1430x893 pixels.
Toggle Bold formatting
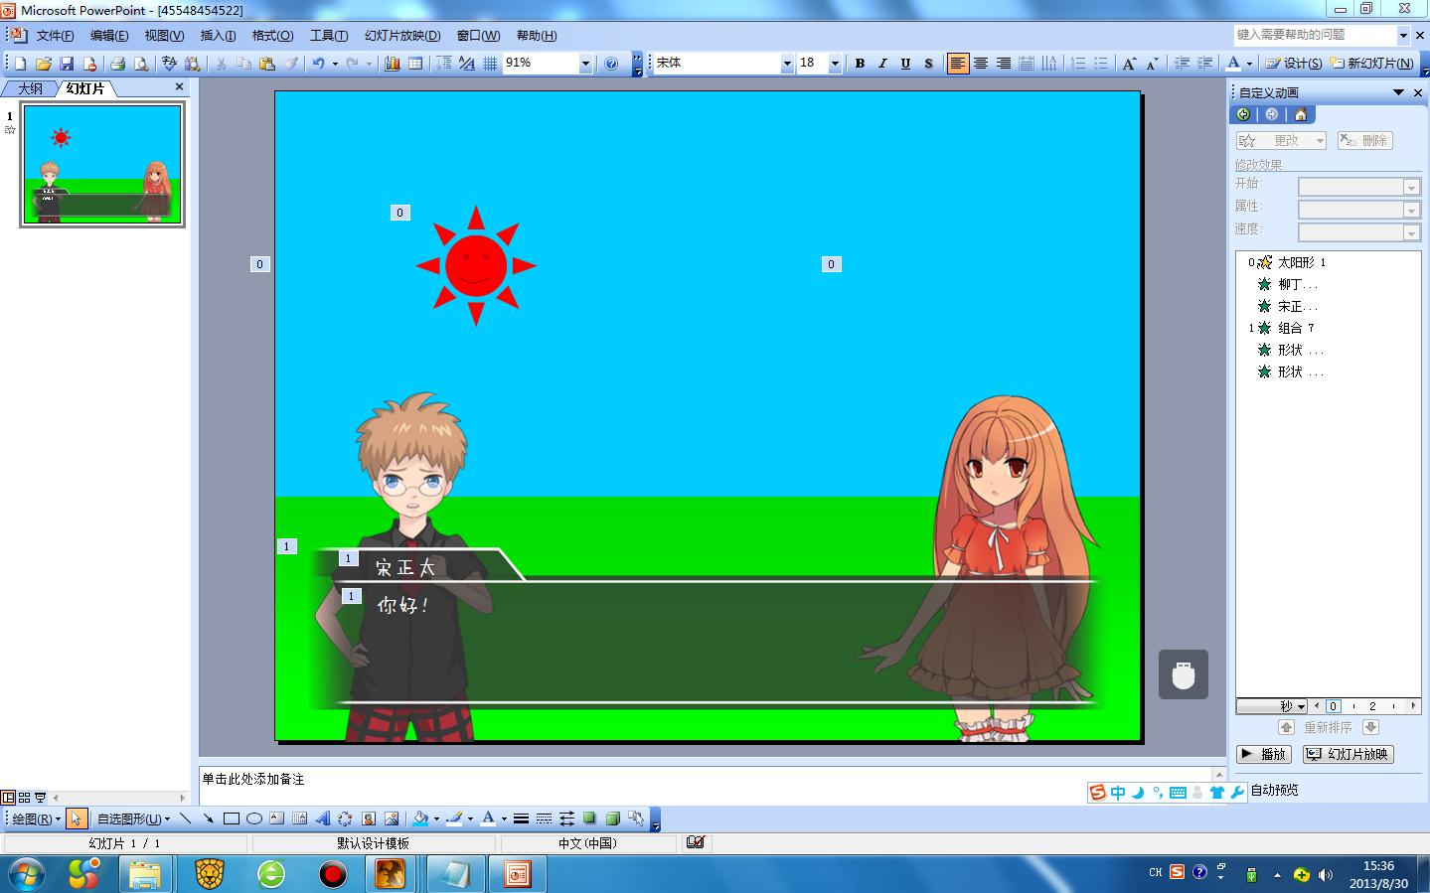point(860,64)
